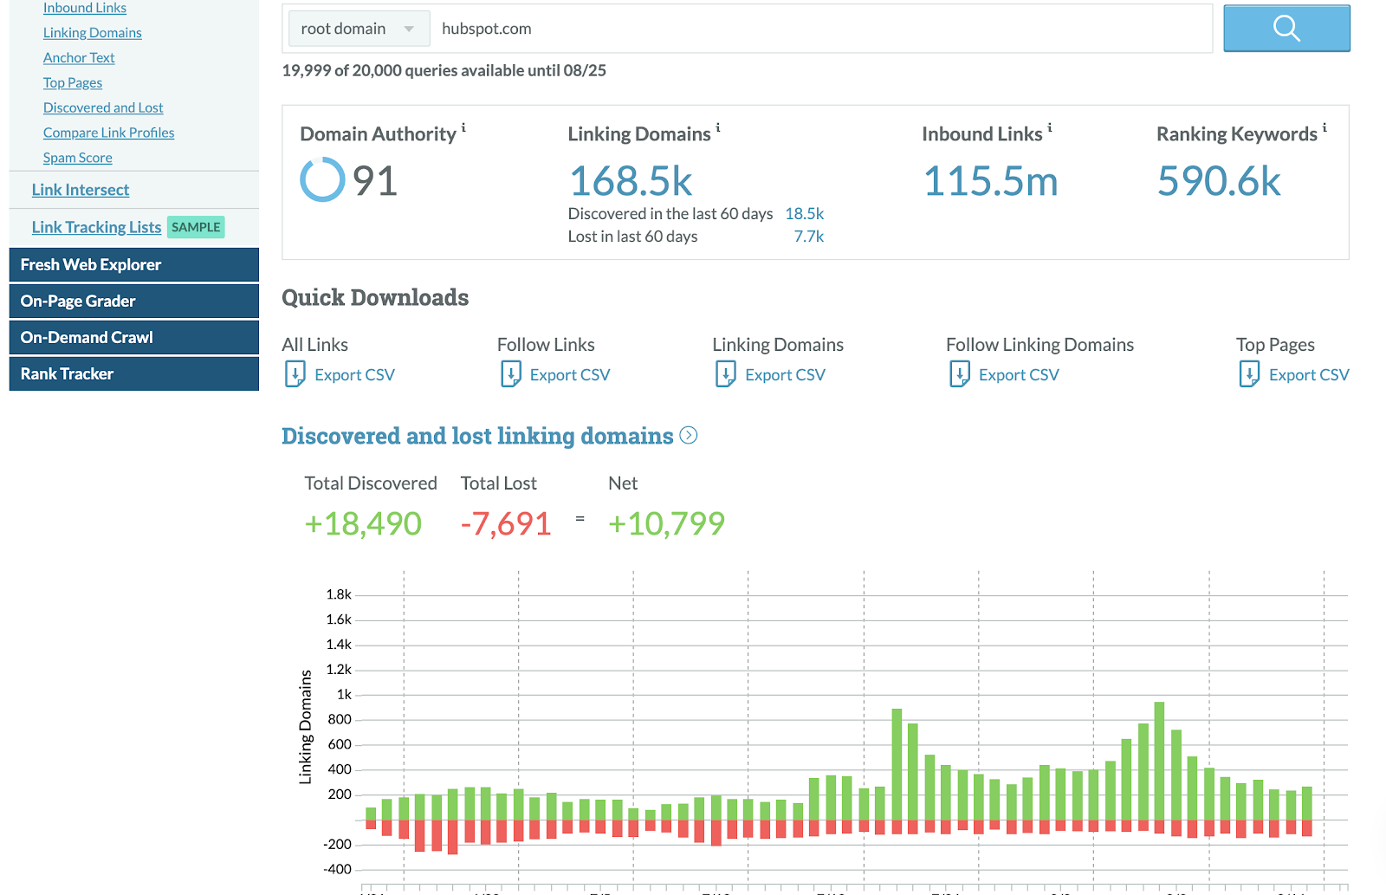The height and width of the screenshot is (895, 1386).
Task: Click the Linking Domains download icon
Action: pos(725,374)
